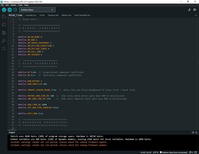
Task: Open Library Manager from the sidebar
Action: [x=4, y=33]
